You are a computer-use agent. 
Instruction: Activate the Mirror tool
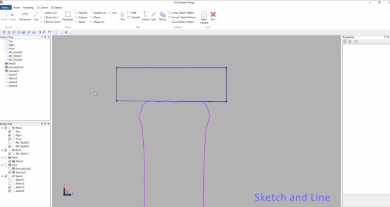(163, 16)
